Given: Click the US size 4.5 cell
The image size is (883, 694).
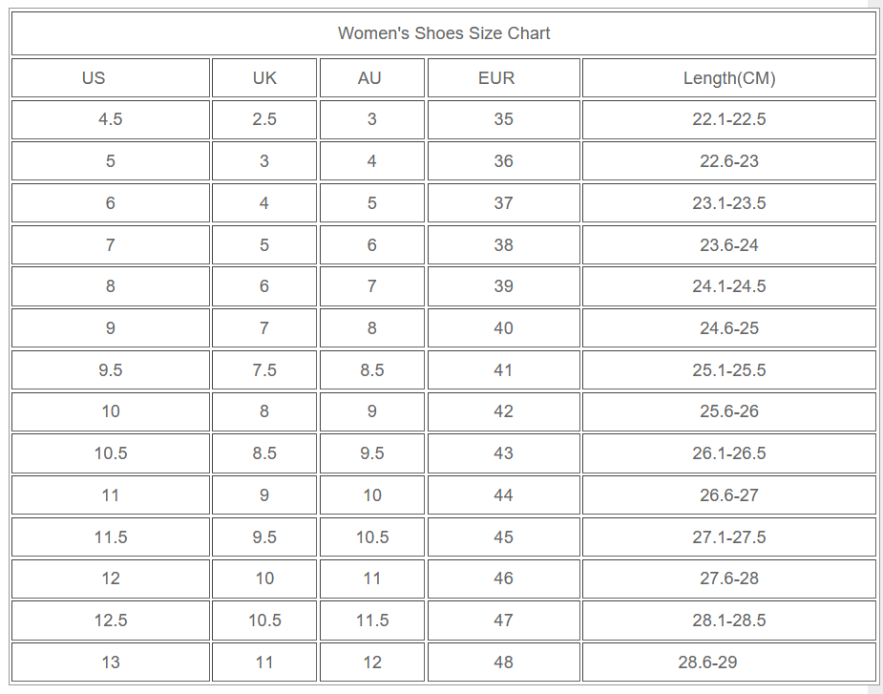Looking at the screenshot, I should (111, 119).
